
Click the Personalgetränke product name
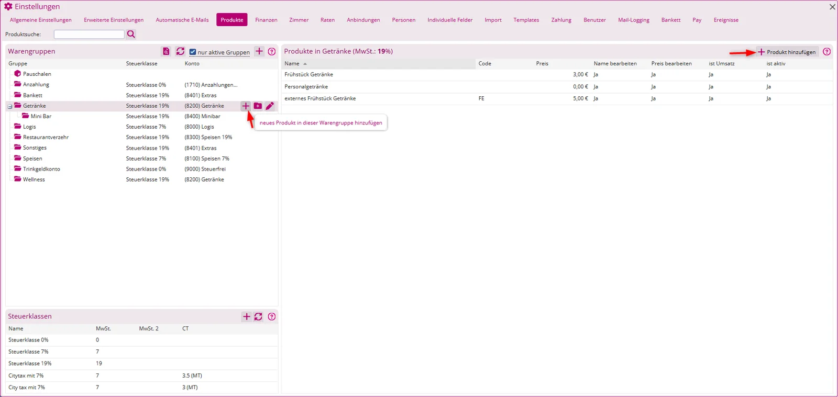click(306, 86)
